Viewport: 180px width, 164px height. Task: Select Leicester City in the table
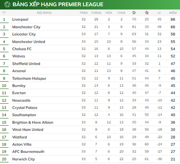click(x=24, y=34)
